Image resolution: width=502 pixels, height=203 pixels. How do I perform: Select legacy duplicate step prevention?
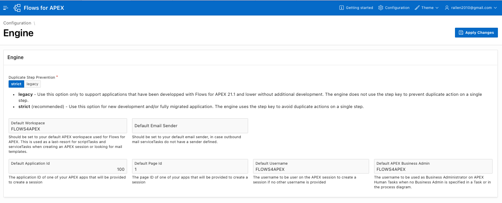(32, 84)
